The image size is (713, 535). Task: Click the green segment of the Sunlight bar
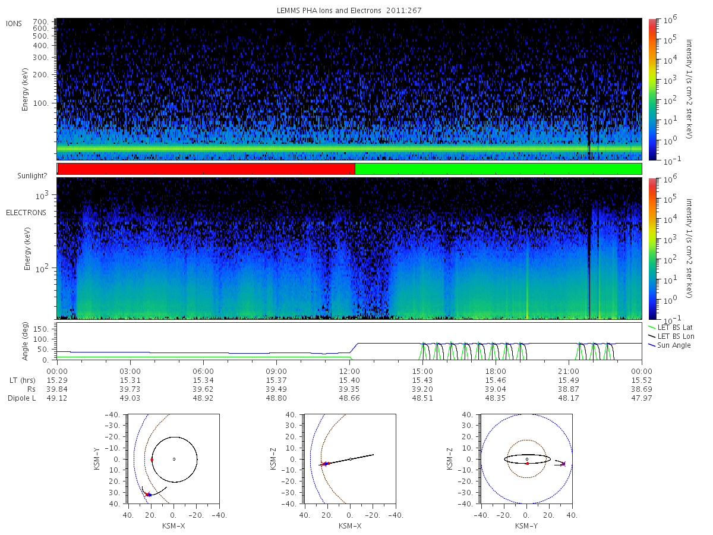click(498, 169)
